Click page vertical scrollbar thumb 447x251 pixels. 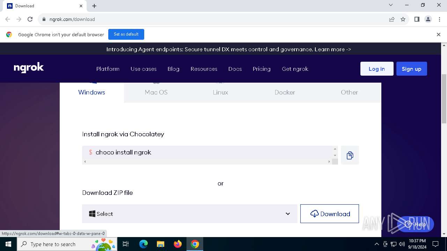444,99
